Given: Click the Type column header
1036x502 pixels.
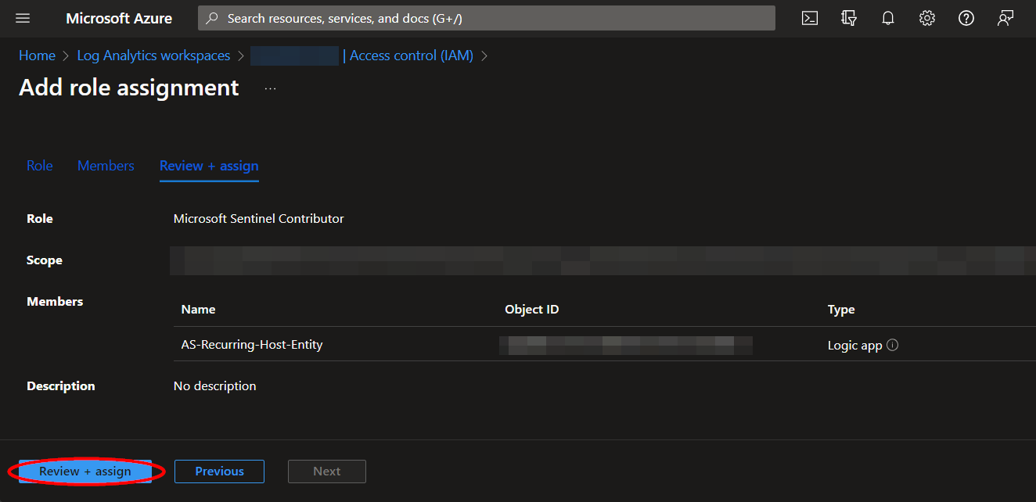Looking at the screenshot, I should (x=841, y=310).
